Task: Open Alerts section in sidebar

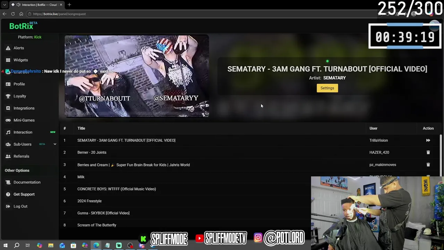Action: click(19, 48)
